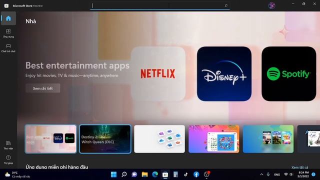Open the volume speaker tray icon
Image resolution: width=320 pixels, height=180 pixels.
[291, 174]
